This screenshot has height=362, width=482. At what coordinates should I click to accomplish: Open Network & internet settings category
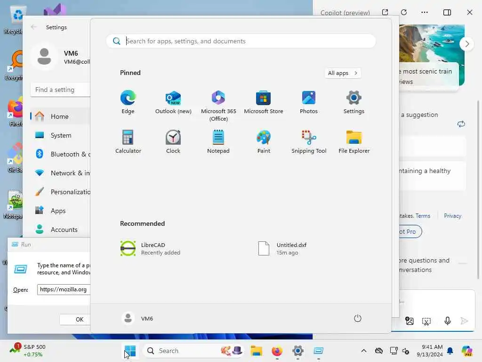click(x=60, y=173)
